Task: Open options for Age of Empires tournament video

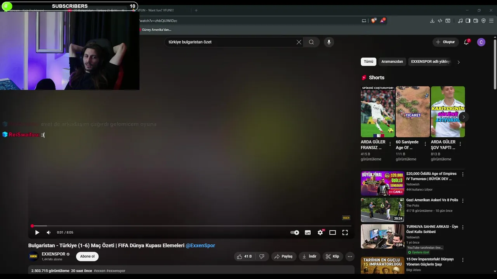Action: tap(462, 174)
